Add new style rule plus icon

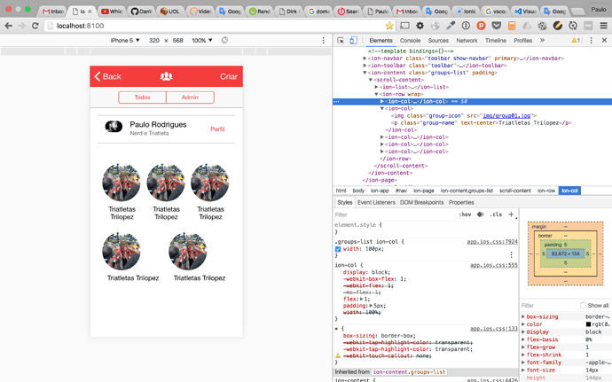click(x=511, y=214)
